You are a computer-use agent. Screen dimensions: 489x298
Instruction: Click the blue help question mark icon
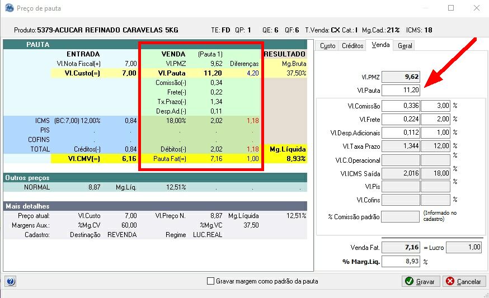coord(10,281)
